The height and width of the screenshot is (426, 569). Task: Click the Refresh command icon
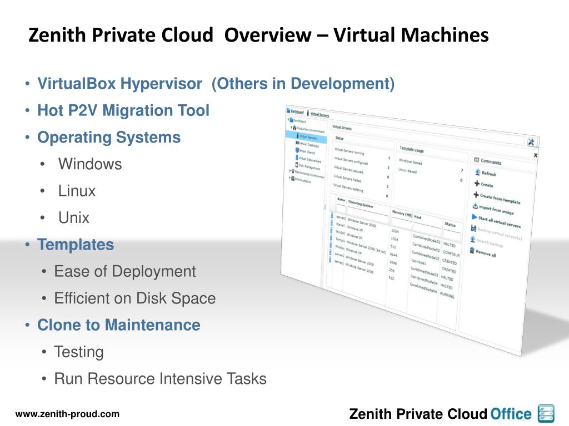pyautogui.click(x=477, y=172)
